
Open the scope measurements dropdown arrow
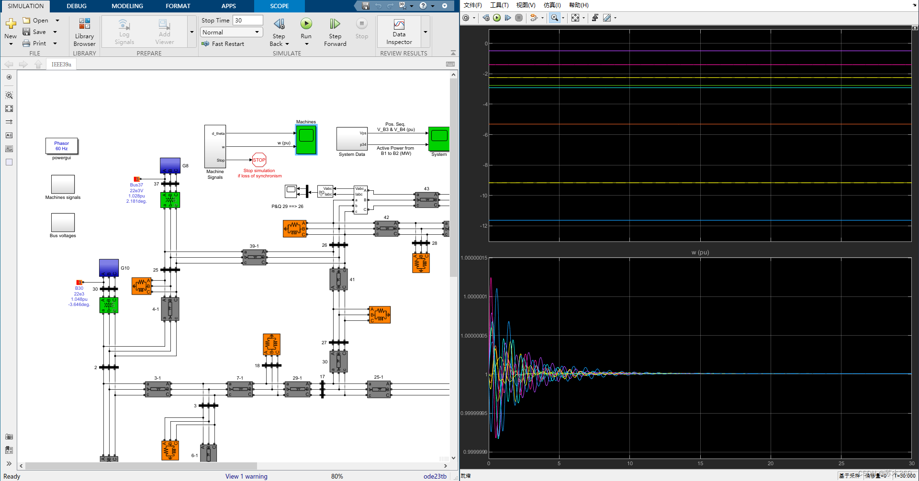[x=615, y=18]
